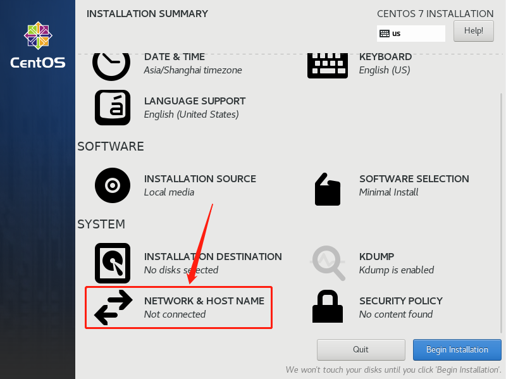Open the LANGUAGE SUPPORT label
This screenshot has width=506, height=379.
195,101
